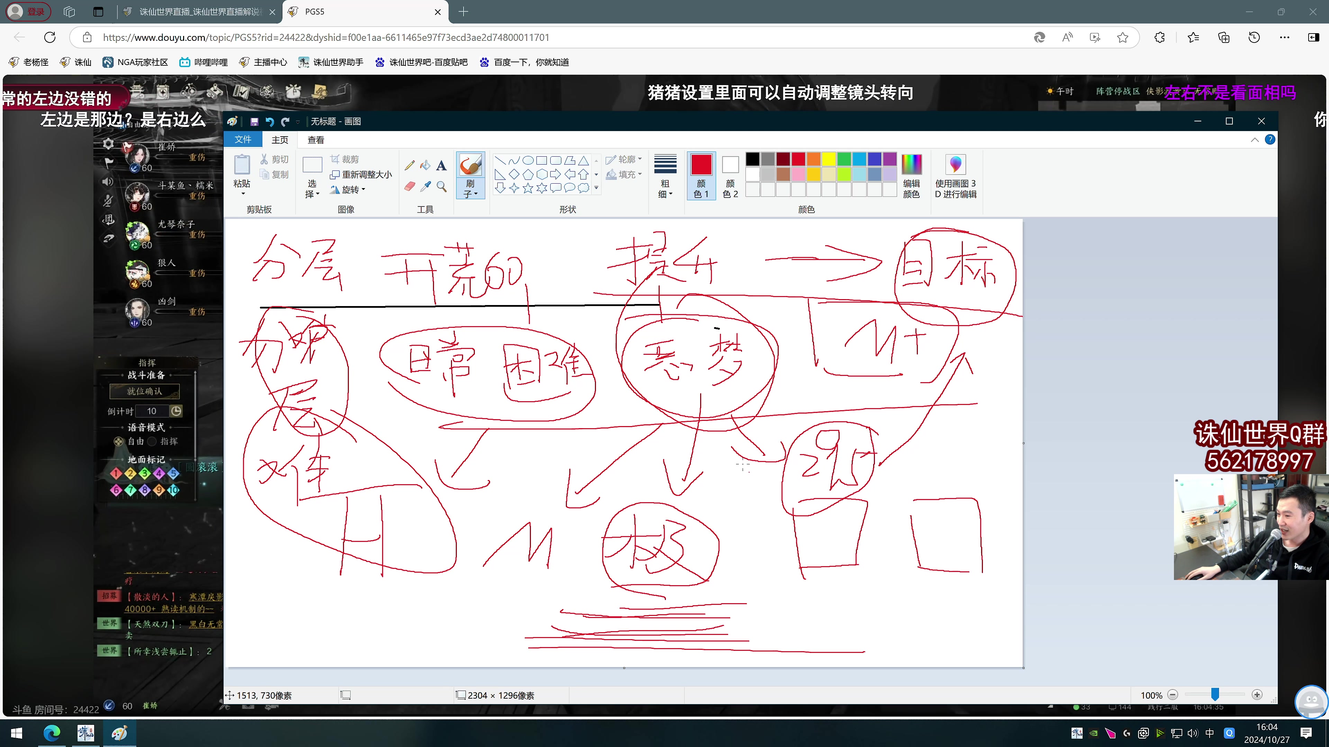Pick the five-point star shape
Screen dimensions: 1329x747
click(x=528, y=188)
